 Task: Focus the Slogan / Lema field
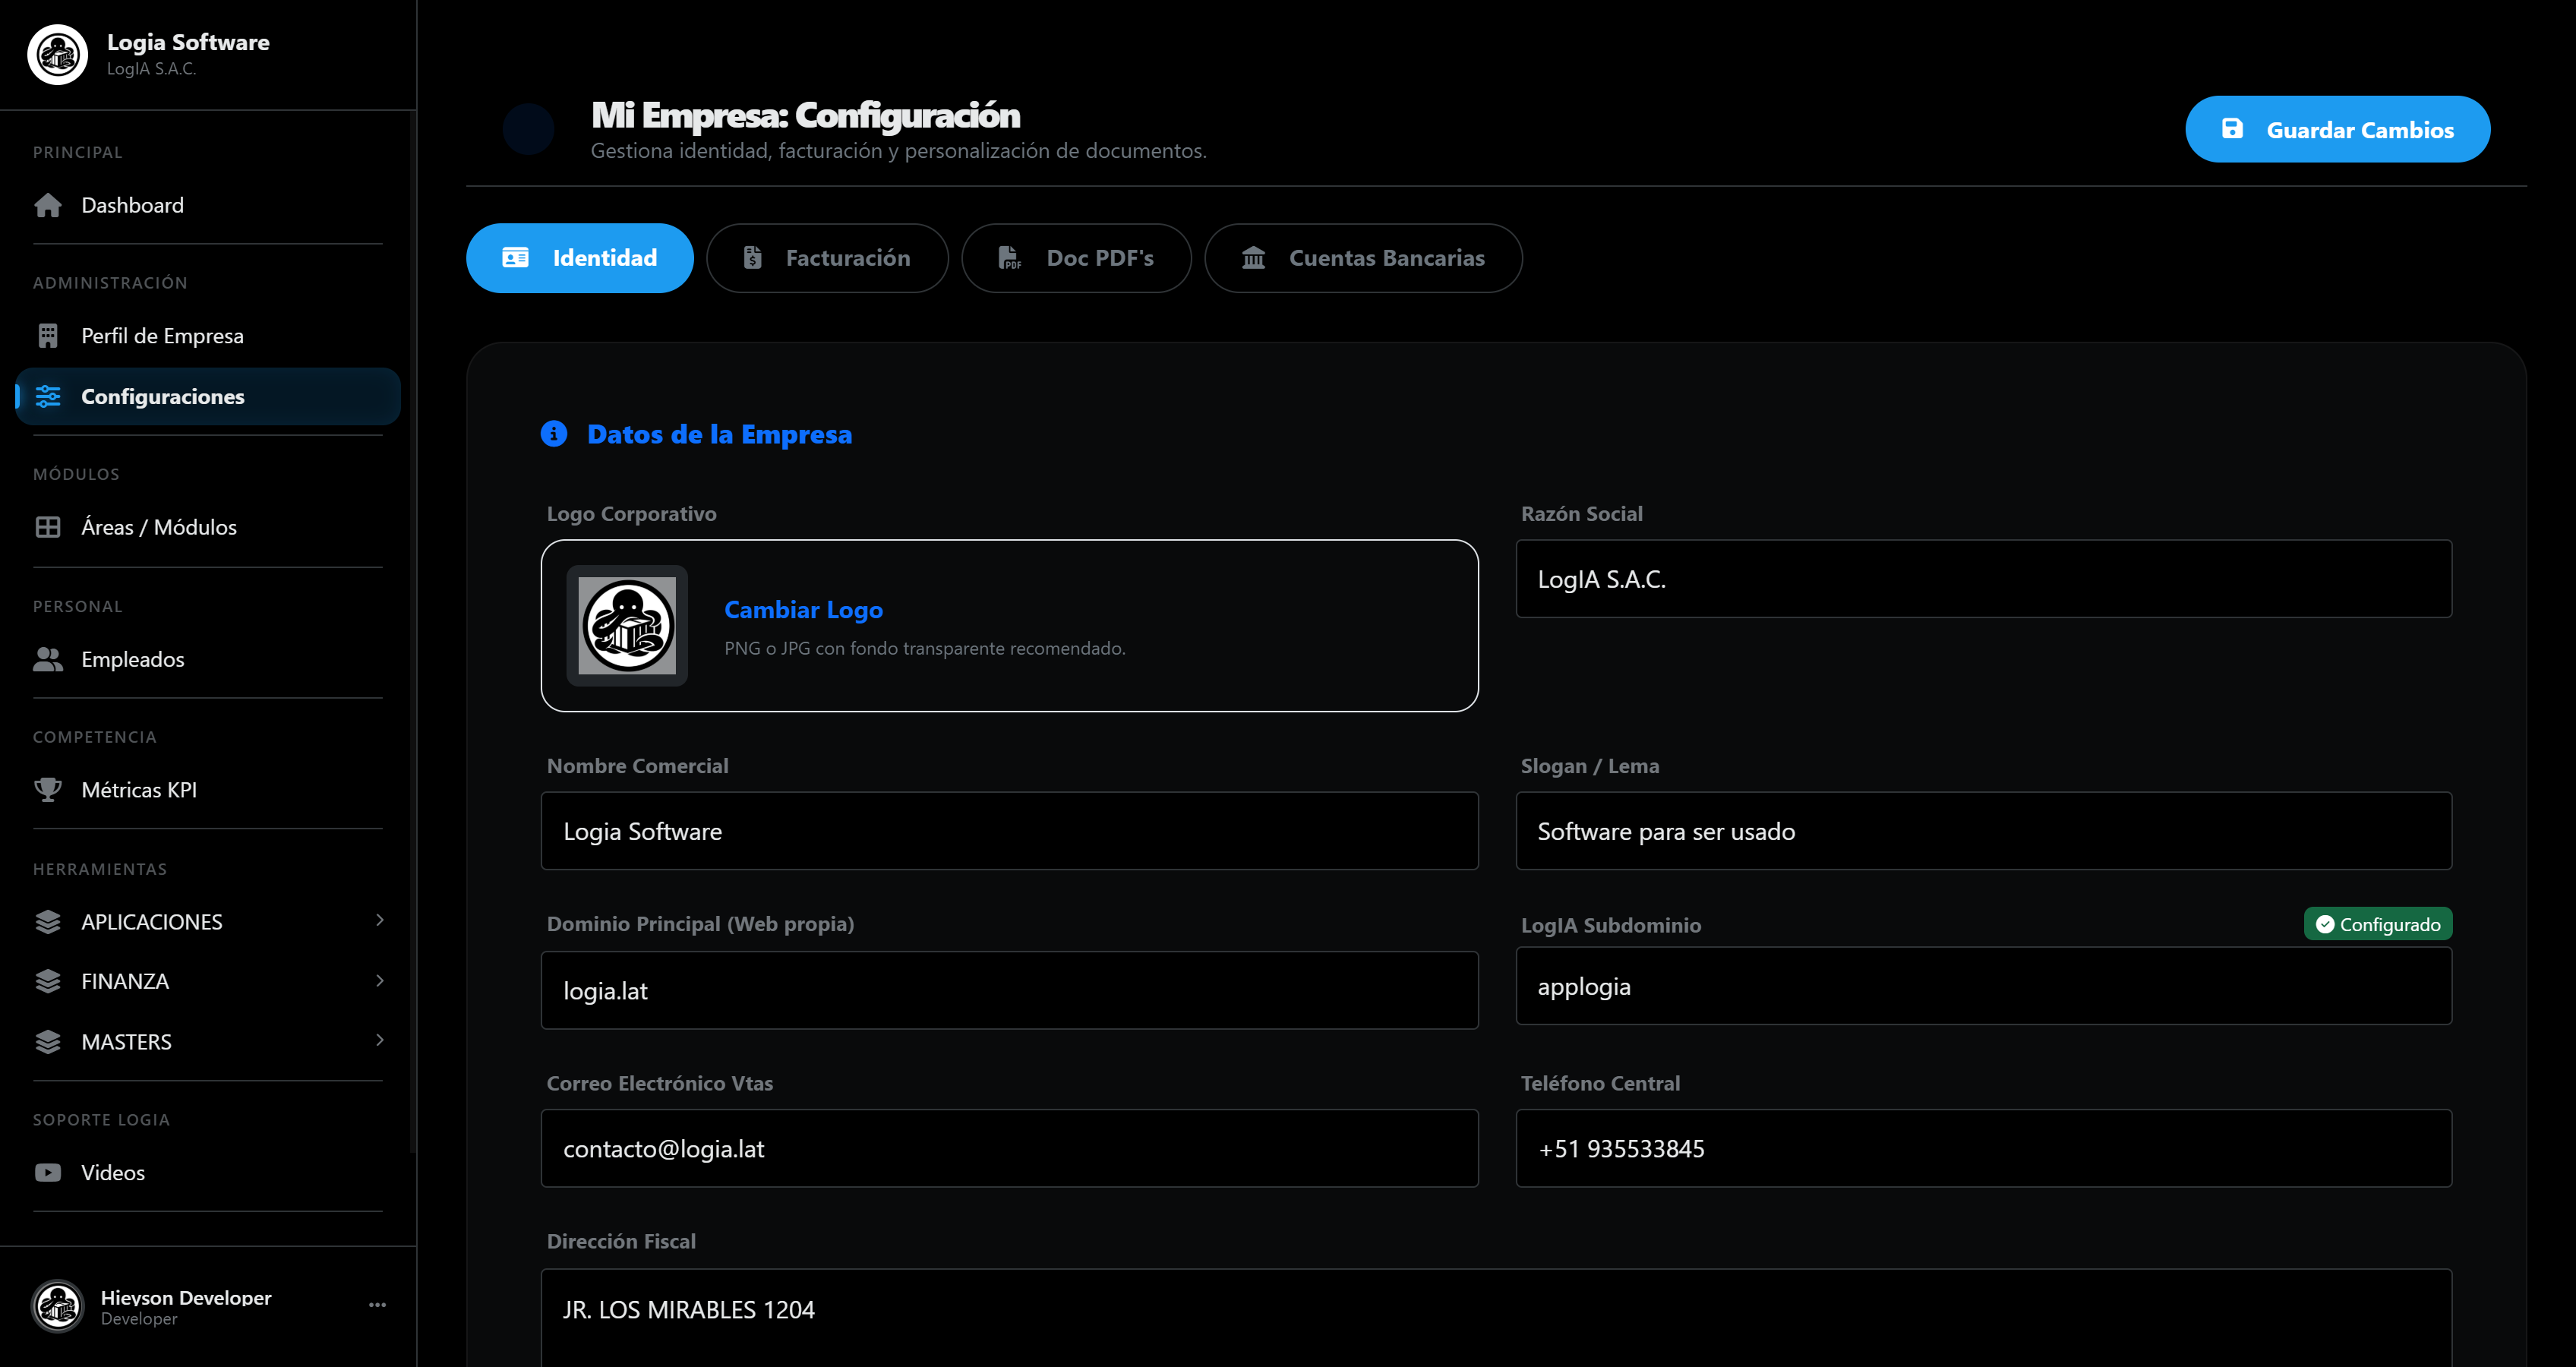(1983, 831)
